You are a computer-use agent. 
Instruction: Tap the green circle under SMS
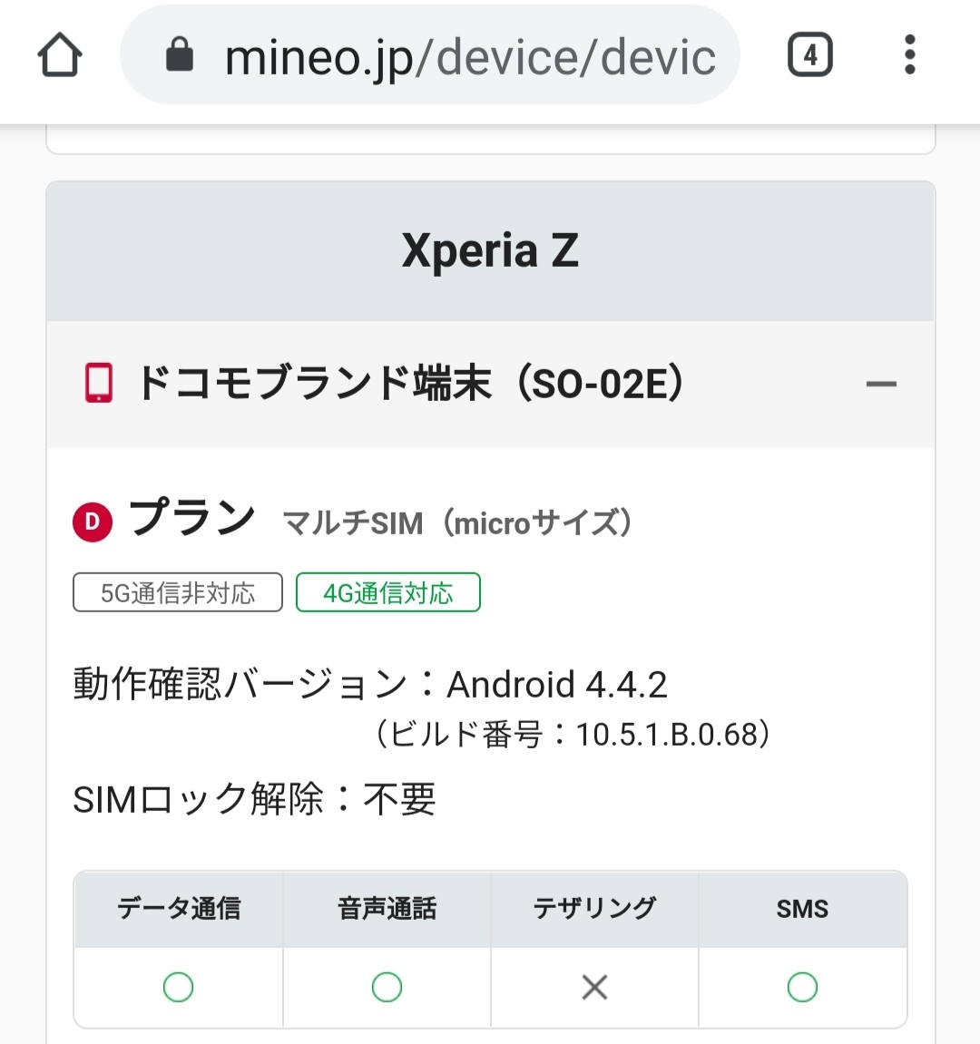pyautogui.click(x=802, y=987)
